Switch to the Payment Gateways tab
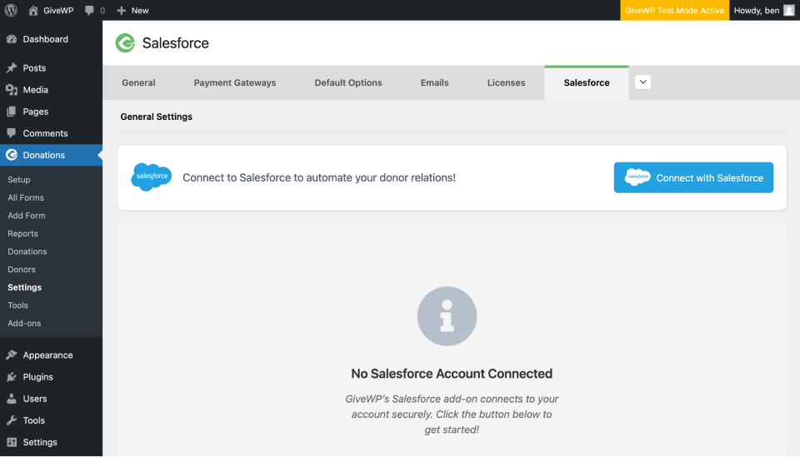 235,82
